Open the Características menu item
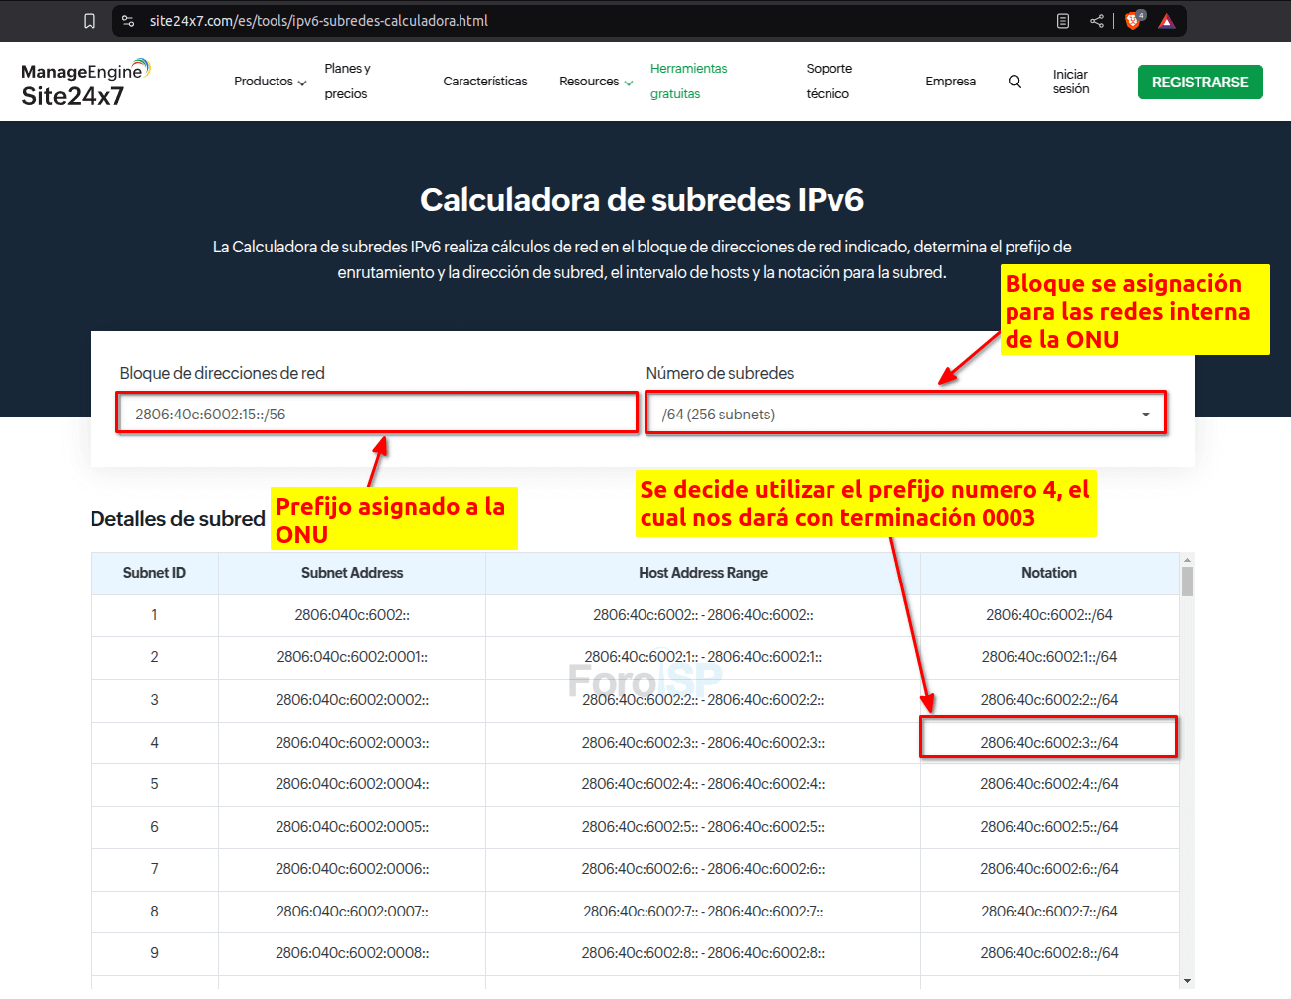The width and height of the screenshot is (1291, 999). [x=485, y=82]
